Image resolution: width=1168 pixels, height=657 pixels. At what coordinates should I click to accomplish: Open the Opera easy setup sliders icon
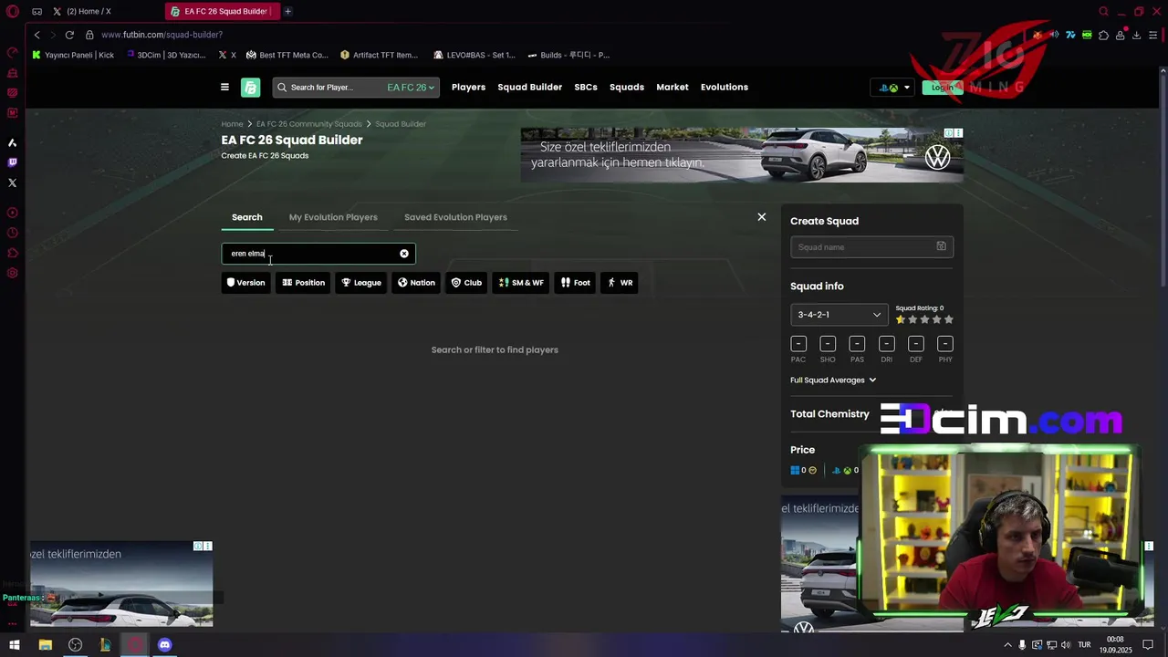[1153, 35]
